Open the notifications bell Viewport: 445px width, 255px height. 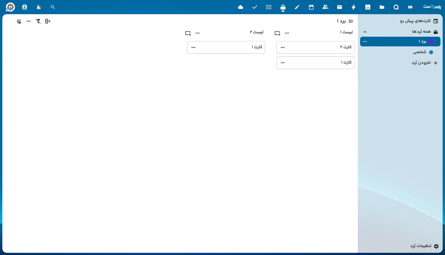pyautogui.click(x=39, y=7)
